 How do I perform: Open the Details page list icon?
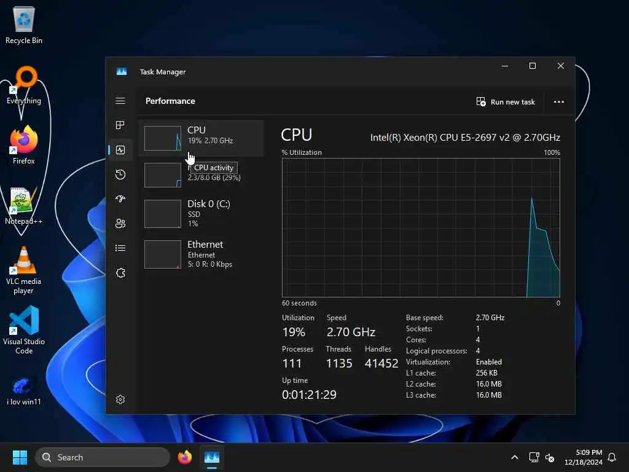120,248
